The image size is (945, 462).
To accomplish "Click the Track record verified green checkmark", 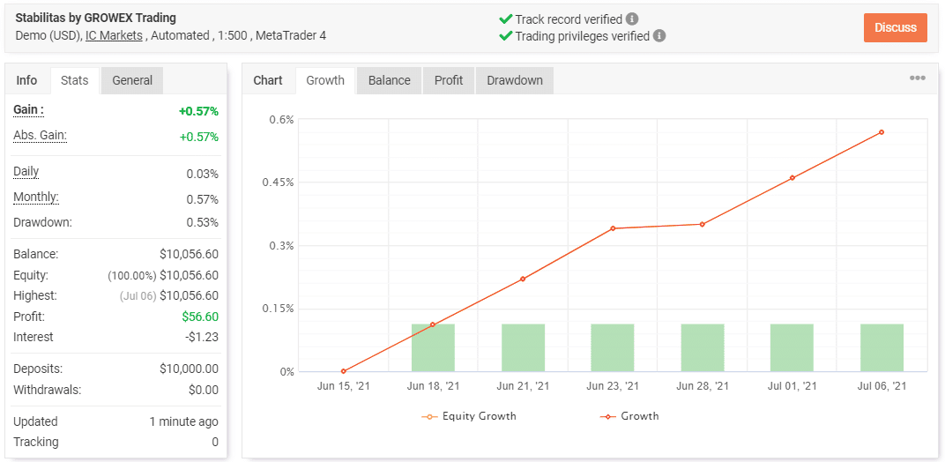I will click(506, 19).
